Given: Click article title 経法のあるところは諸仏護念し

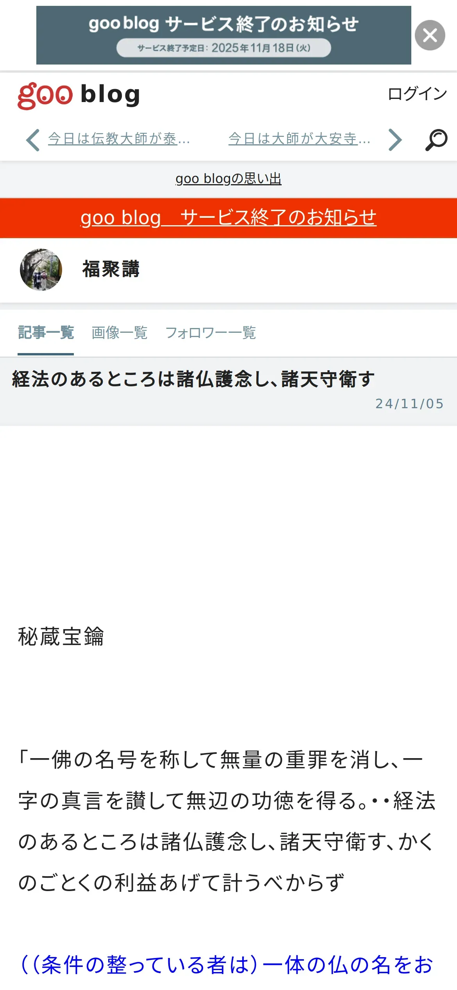Looking at the screenshot, I should click(x=193, y=379).
